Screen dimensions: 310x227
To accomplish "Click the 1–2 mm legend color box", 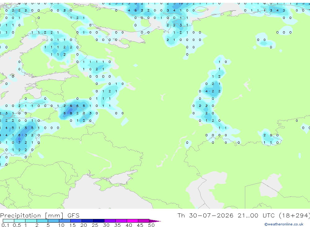I will pos(31,221).
